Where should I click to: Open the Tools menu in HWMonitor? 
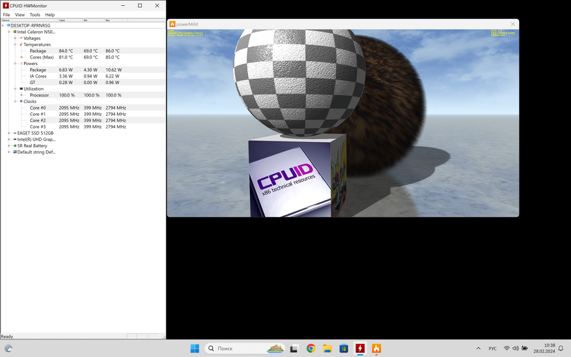[35, 15]
